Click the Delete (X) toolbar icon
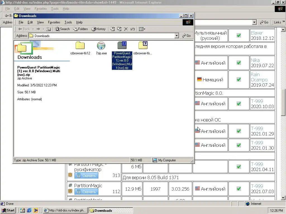The height and width of the screenshot is (214, 286). (126, 29)
